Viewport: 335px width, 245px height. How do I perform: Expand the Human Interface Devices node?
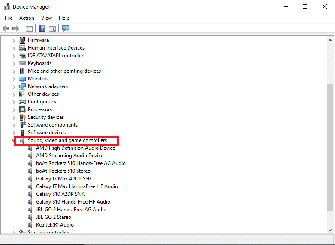click(x=14, y=48)
